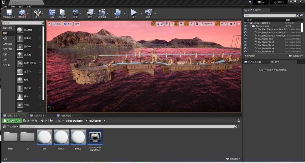The height and width of the screenshot is (163, 305).
Task: Select the translate gizmo tool in viewport
Action: pos(154,24)
